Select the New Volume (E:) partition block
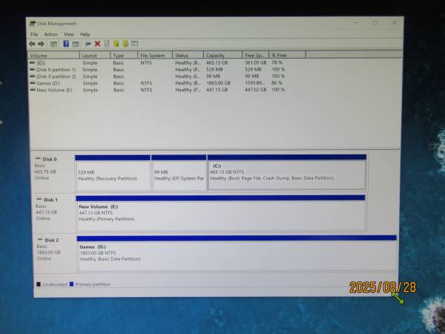Screen dimensions: 445x334 point(221,213)
